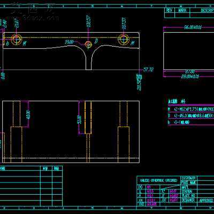This screenshot has width=214, height=214.
Task: Click the 'STATION' title block label
Action: [x=187, y=192]
